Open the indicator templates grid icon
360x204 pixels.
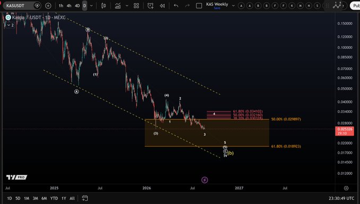136,6
